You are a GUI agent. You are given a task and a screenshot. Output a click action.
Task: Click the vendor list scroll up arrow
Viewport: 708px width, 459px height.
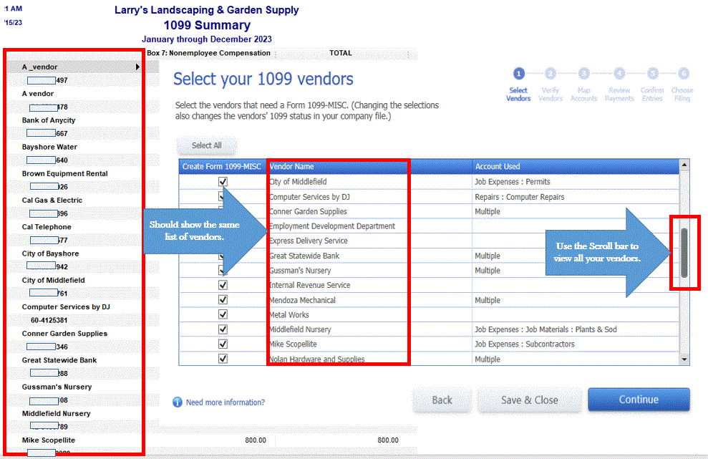(x=684, y=165)
